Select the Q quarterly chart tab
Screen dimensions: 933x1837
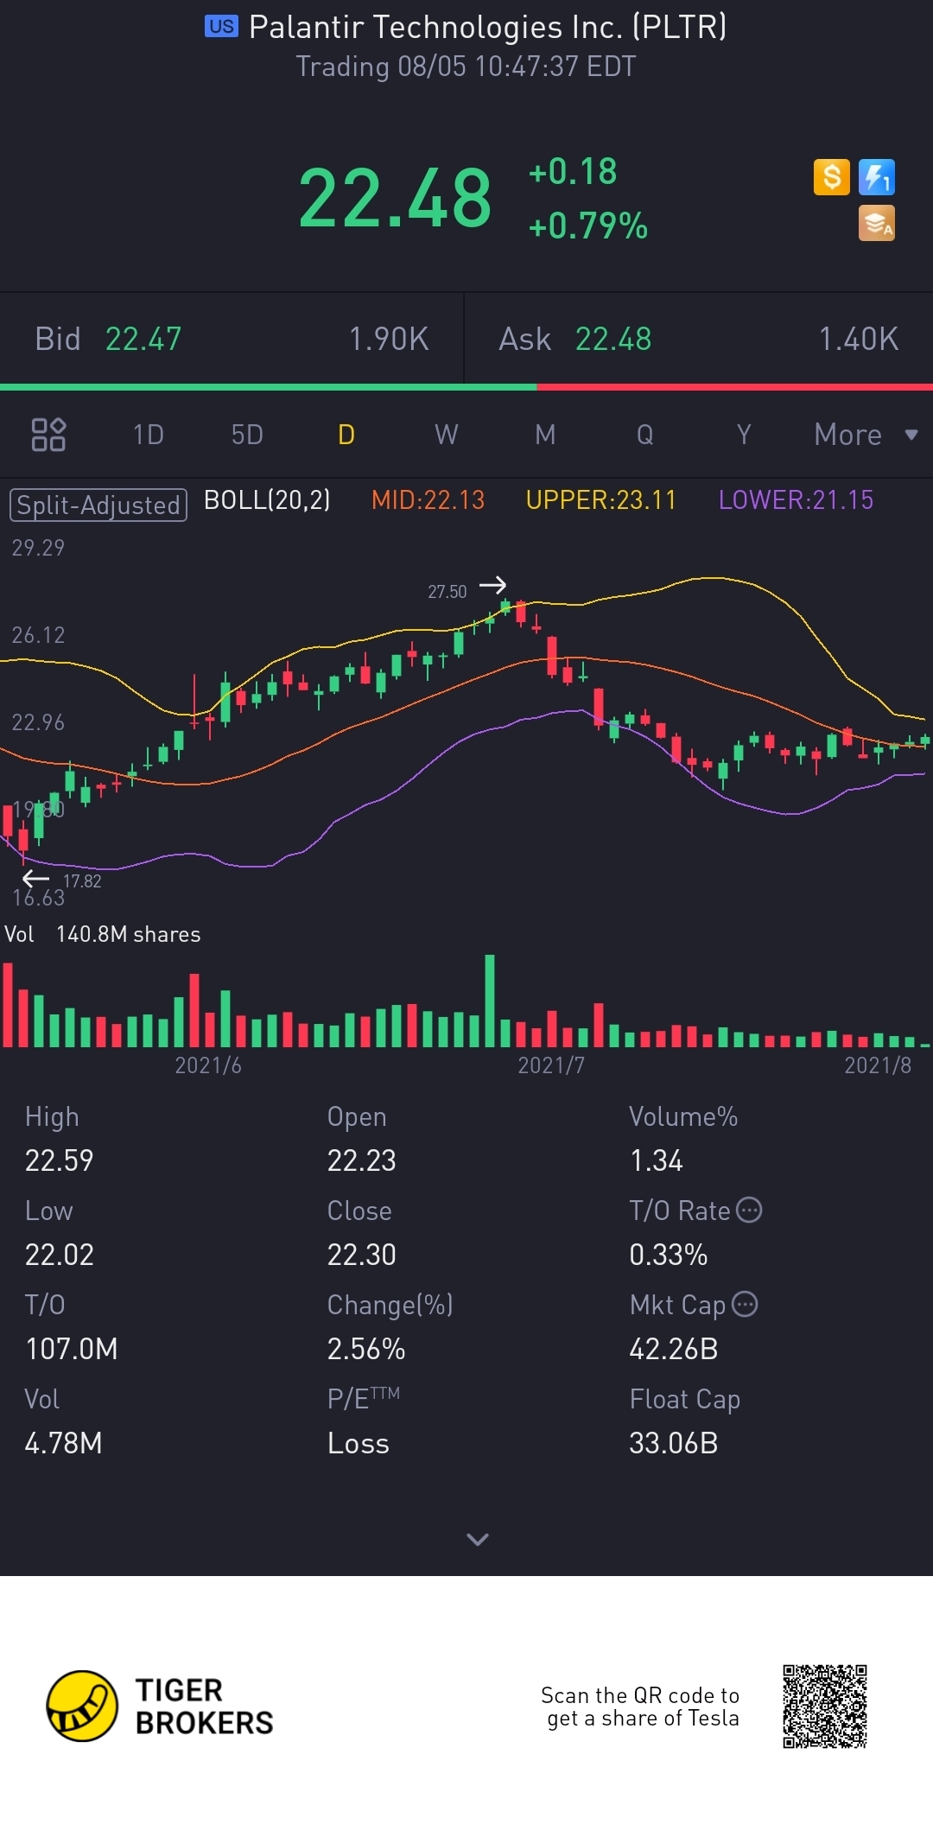click(645, 435)
